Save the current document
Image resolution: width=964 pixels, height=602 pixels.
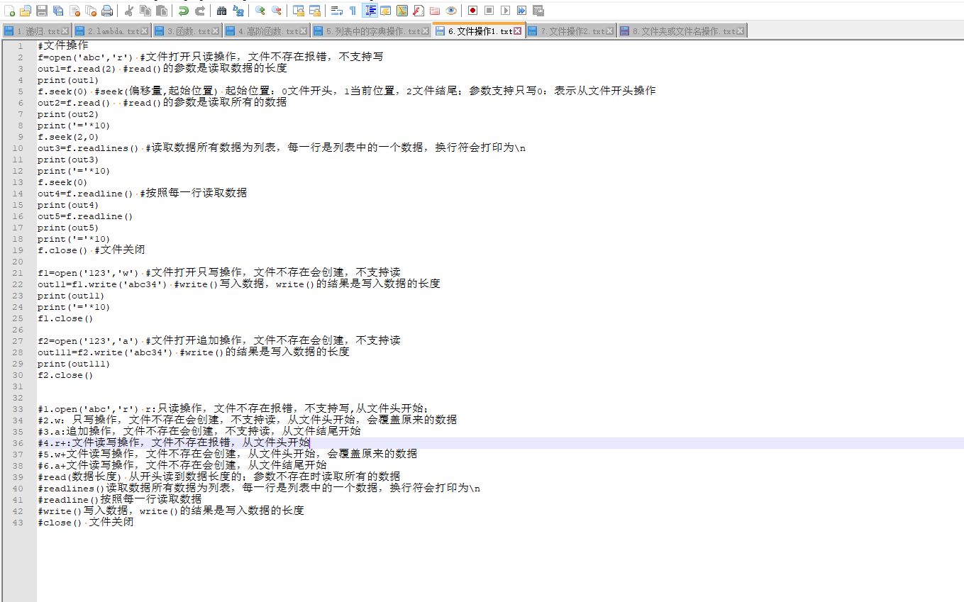(x=41, y=11)
